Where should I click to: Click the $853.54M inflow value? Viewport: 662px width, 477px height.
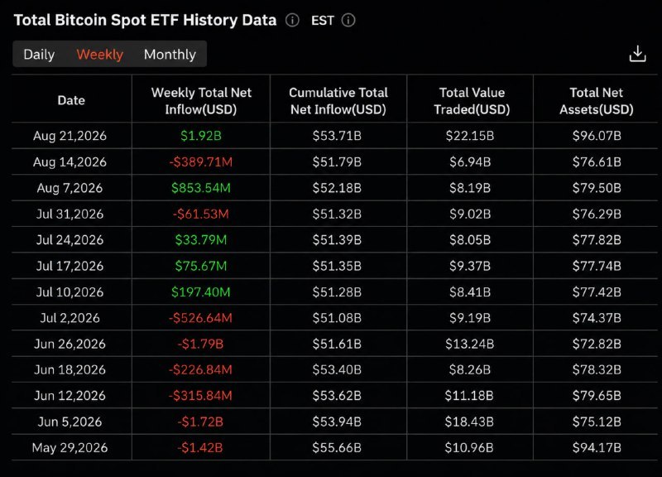pyautogui.click(x=201, y=188)
